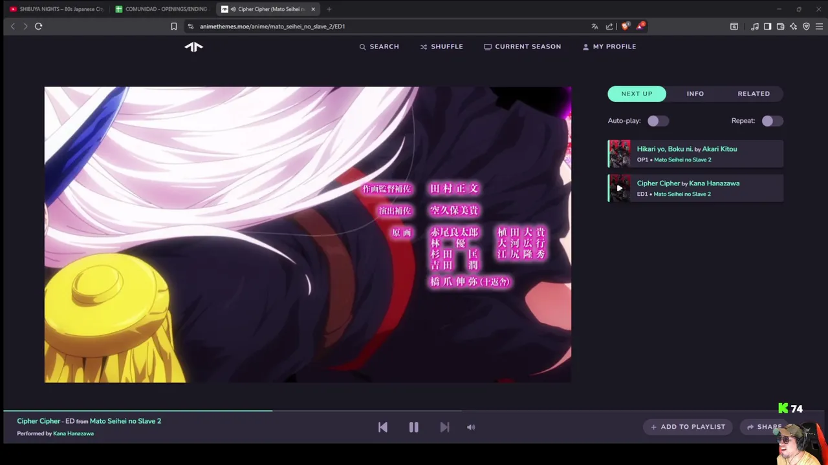Open Mato Seihei no Slave 2 link under ED1

(682, 194)
